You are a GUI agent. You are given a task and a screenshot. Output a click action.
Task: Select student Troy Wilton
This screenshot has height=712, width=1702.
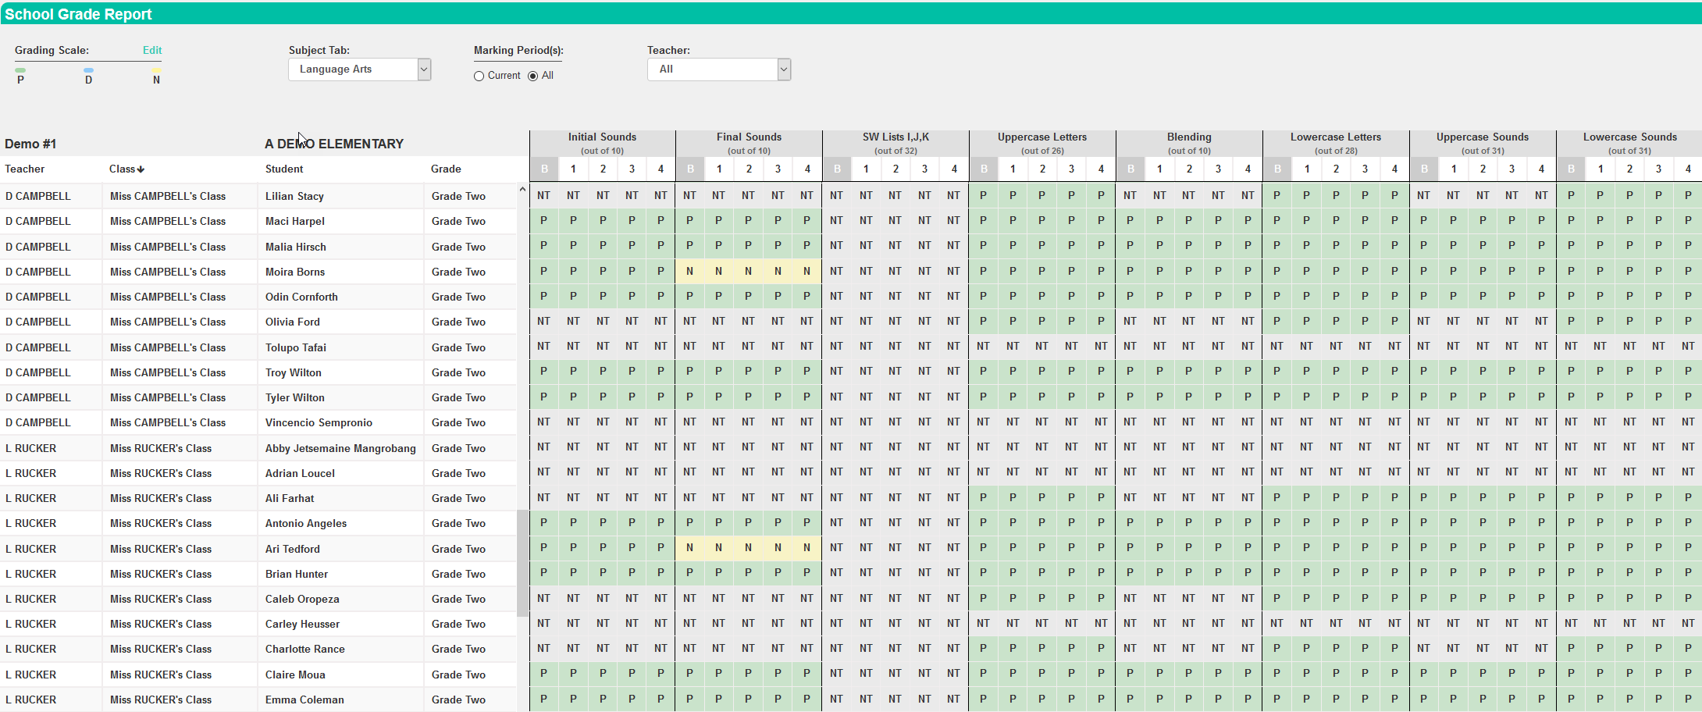click(294, 372)
